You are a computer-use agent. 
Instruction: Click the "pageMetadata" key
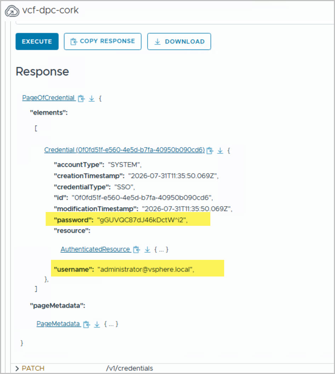point(57,306)
